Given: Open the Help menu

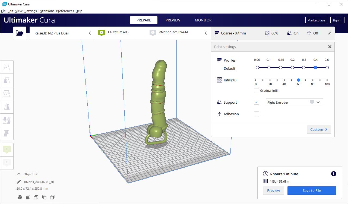Looking at the screenshot, I should (x=79, y=11).
